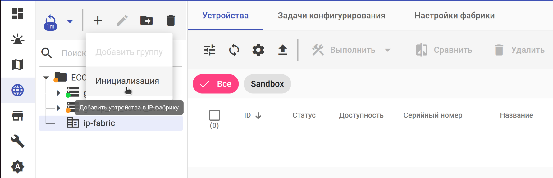Click the trash icon in the tree toolbar

[171, 20]
